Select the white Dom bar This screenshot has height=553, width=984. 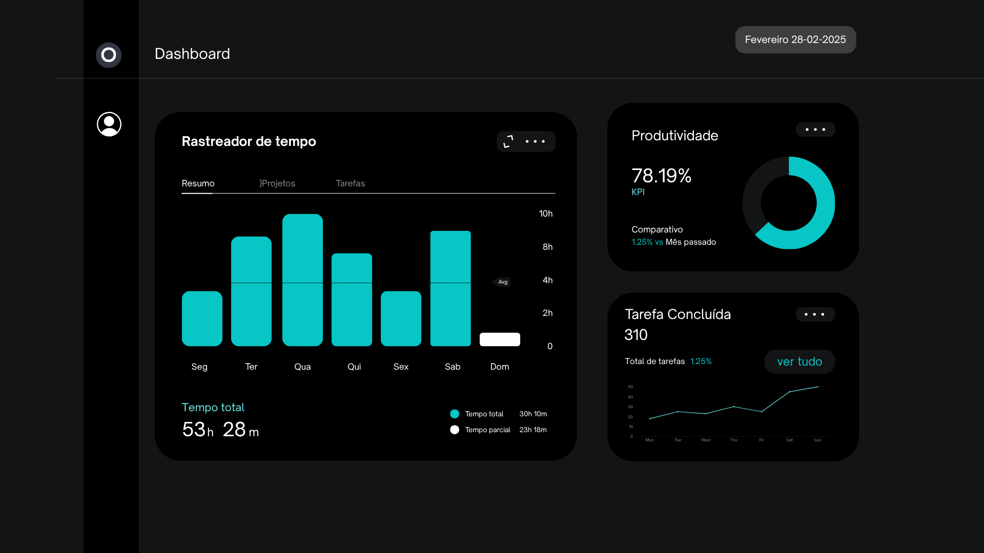500,339
